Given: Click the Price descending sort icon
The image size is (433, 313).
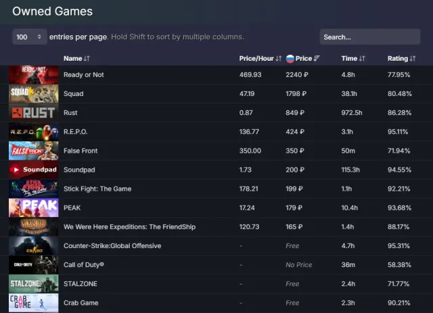Looking at the screenshot, I should [x=317, y=59].
